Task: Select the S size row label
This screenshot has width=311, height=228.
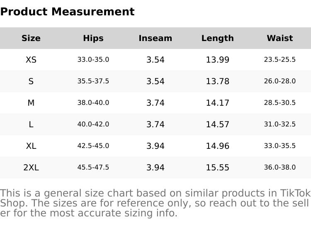Action: 31,81
